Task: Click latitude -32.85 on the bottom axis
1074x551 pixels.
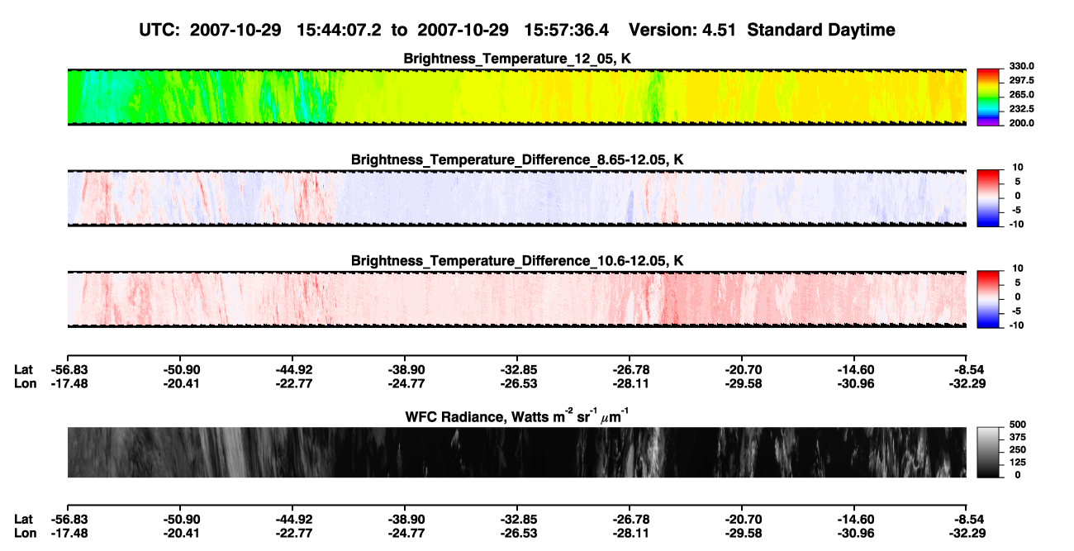Action: 517,520
